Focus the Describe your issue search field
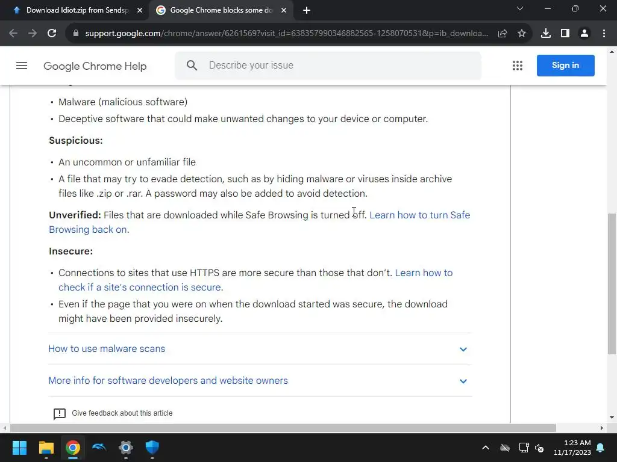 [328, 66]
